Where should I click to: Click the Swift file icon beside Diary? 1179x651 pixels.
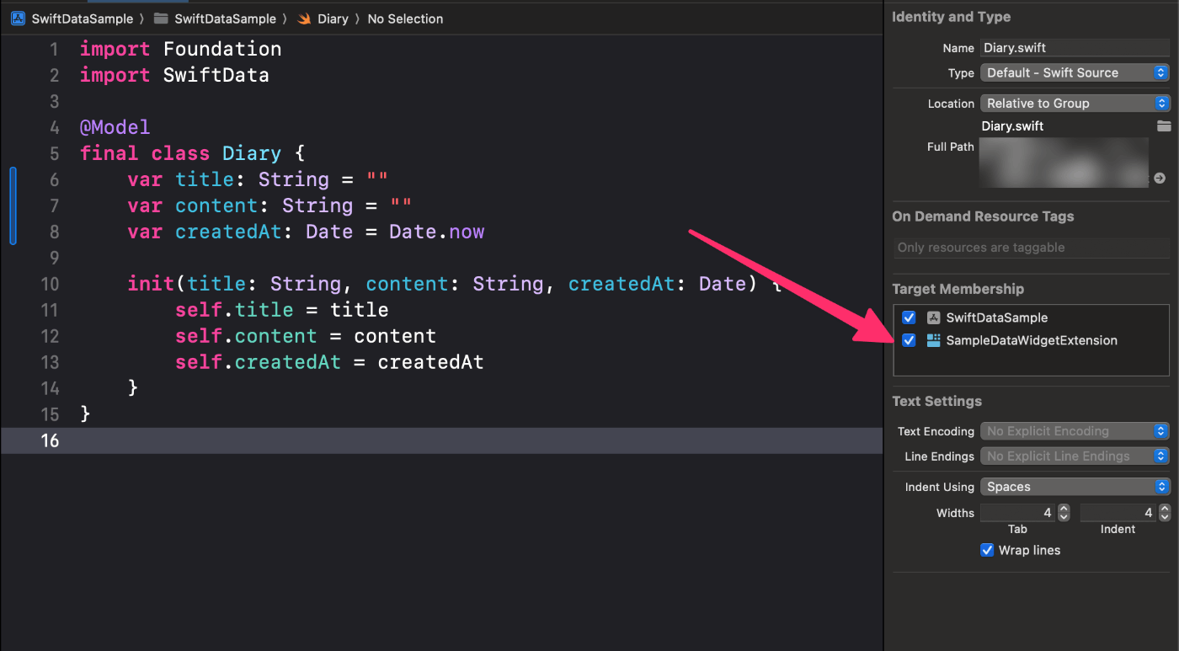click(305, 19)
